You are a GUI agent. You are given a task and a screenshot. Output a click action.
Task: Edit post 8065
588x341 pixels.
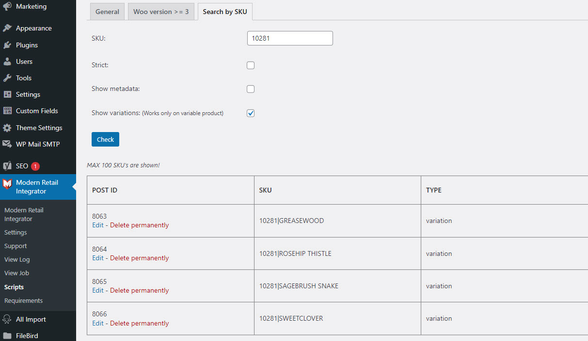tap(98, 290)
